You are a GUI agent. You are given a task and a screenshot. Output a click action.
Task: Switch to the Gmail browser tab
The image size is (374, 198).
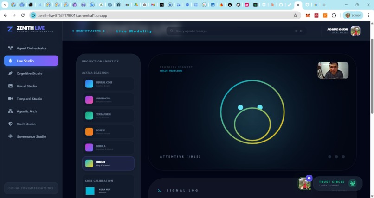[x=153, y=5]
